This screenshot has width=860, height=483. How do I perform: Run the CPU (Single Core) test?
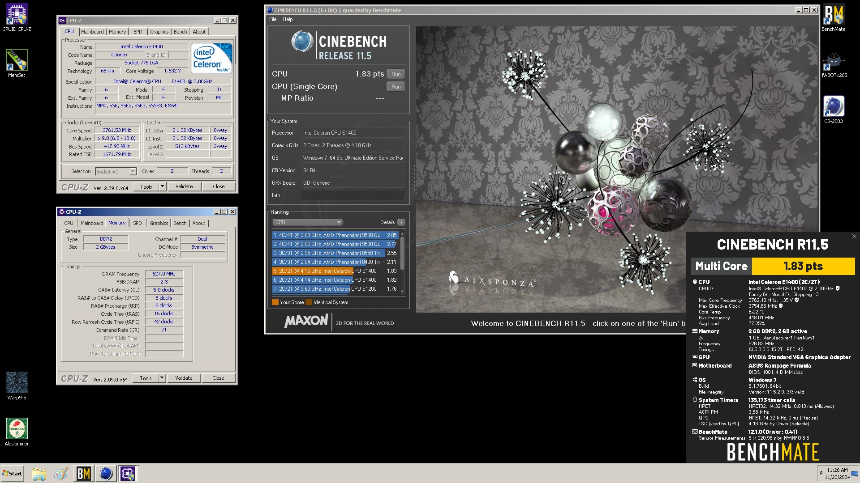[396, 87]
